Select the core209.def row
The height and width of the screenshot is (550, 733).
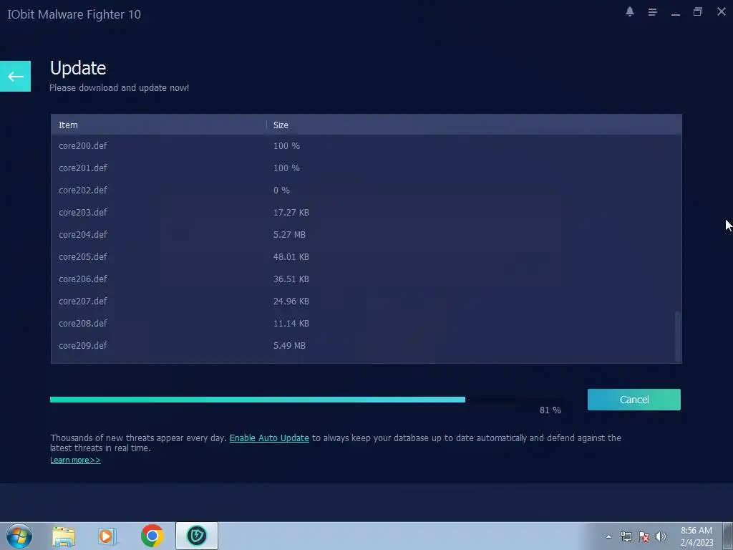pyautogui.click(x=366, y=346)
